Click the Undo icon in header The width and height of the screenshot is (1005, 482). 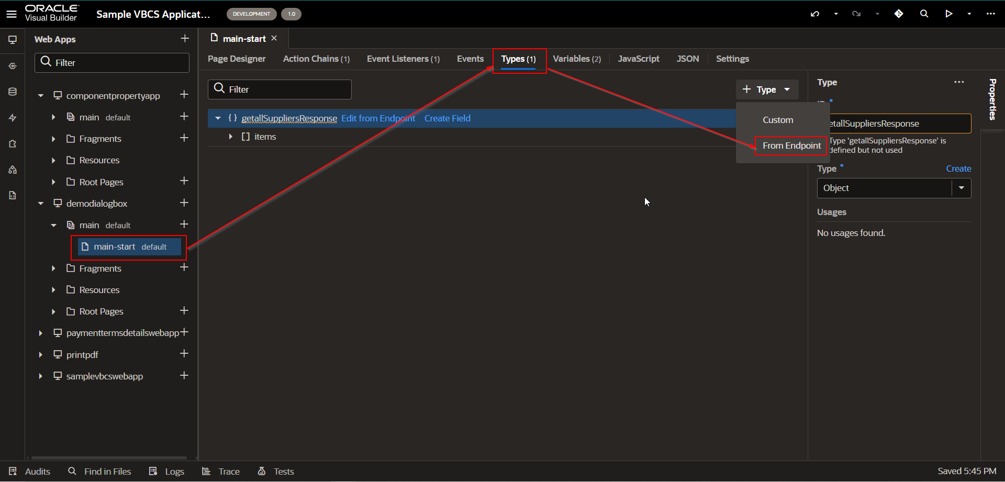pos(815,14)
